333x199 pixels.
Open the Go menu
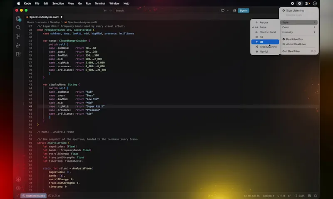80,3
